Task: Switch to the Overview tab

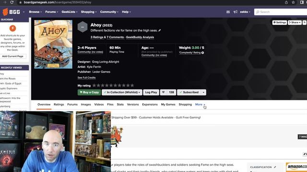Action: pyautogui.click(x=44, y=105)
